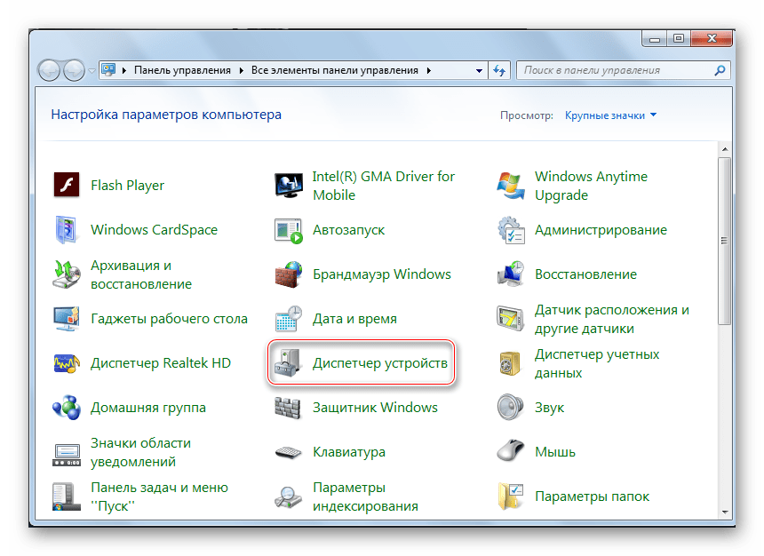Click the vertical scrollbar thumb
The width and height of the screenshot is (764, 556).
724,240
